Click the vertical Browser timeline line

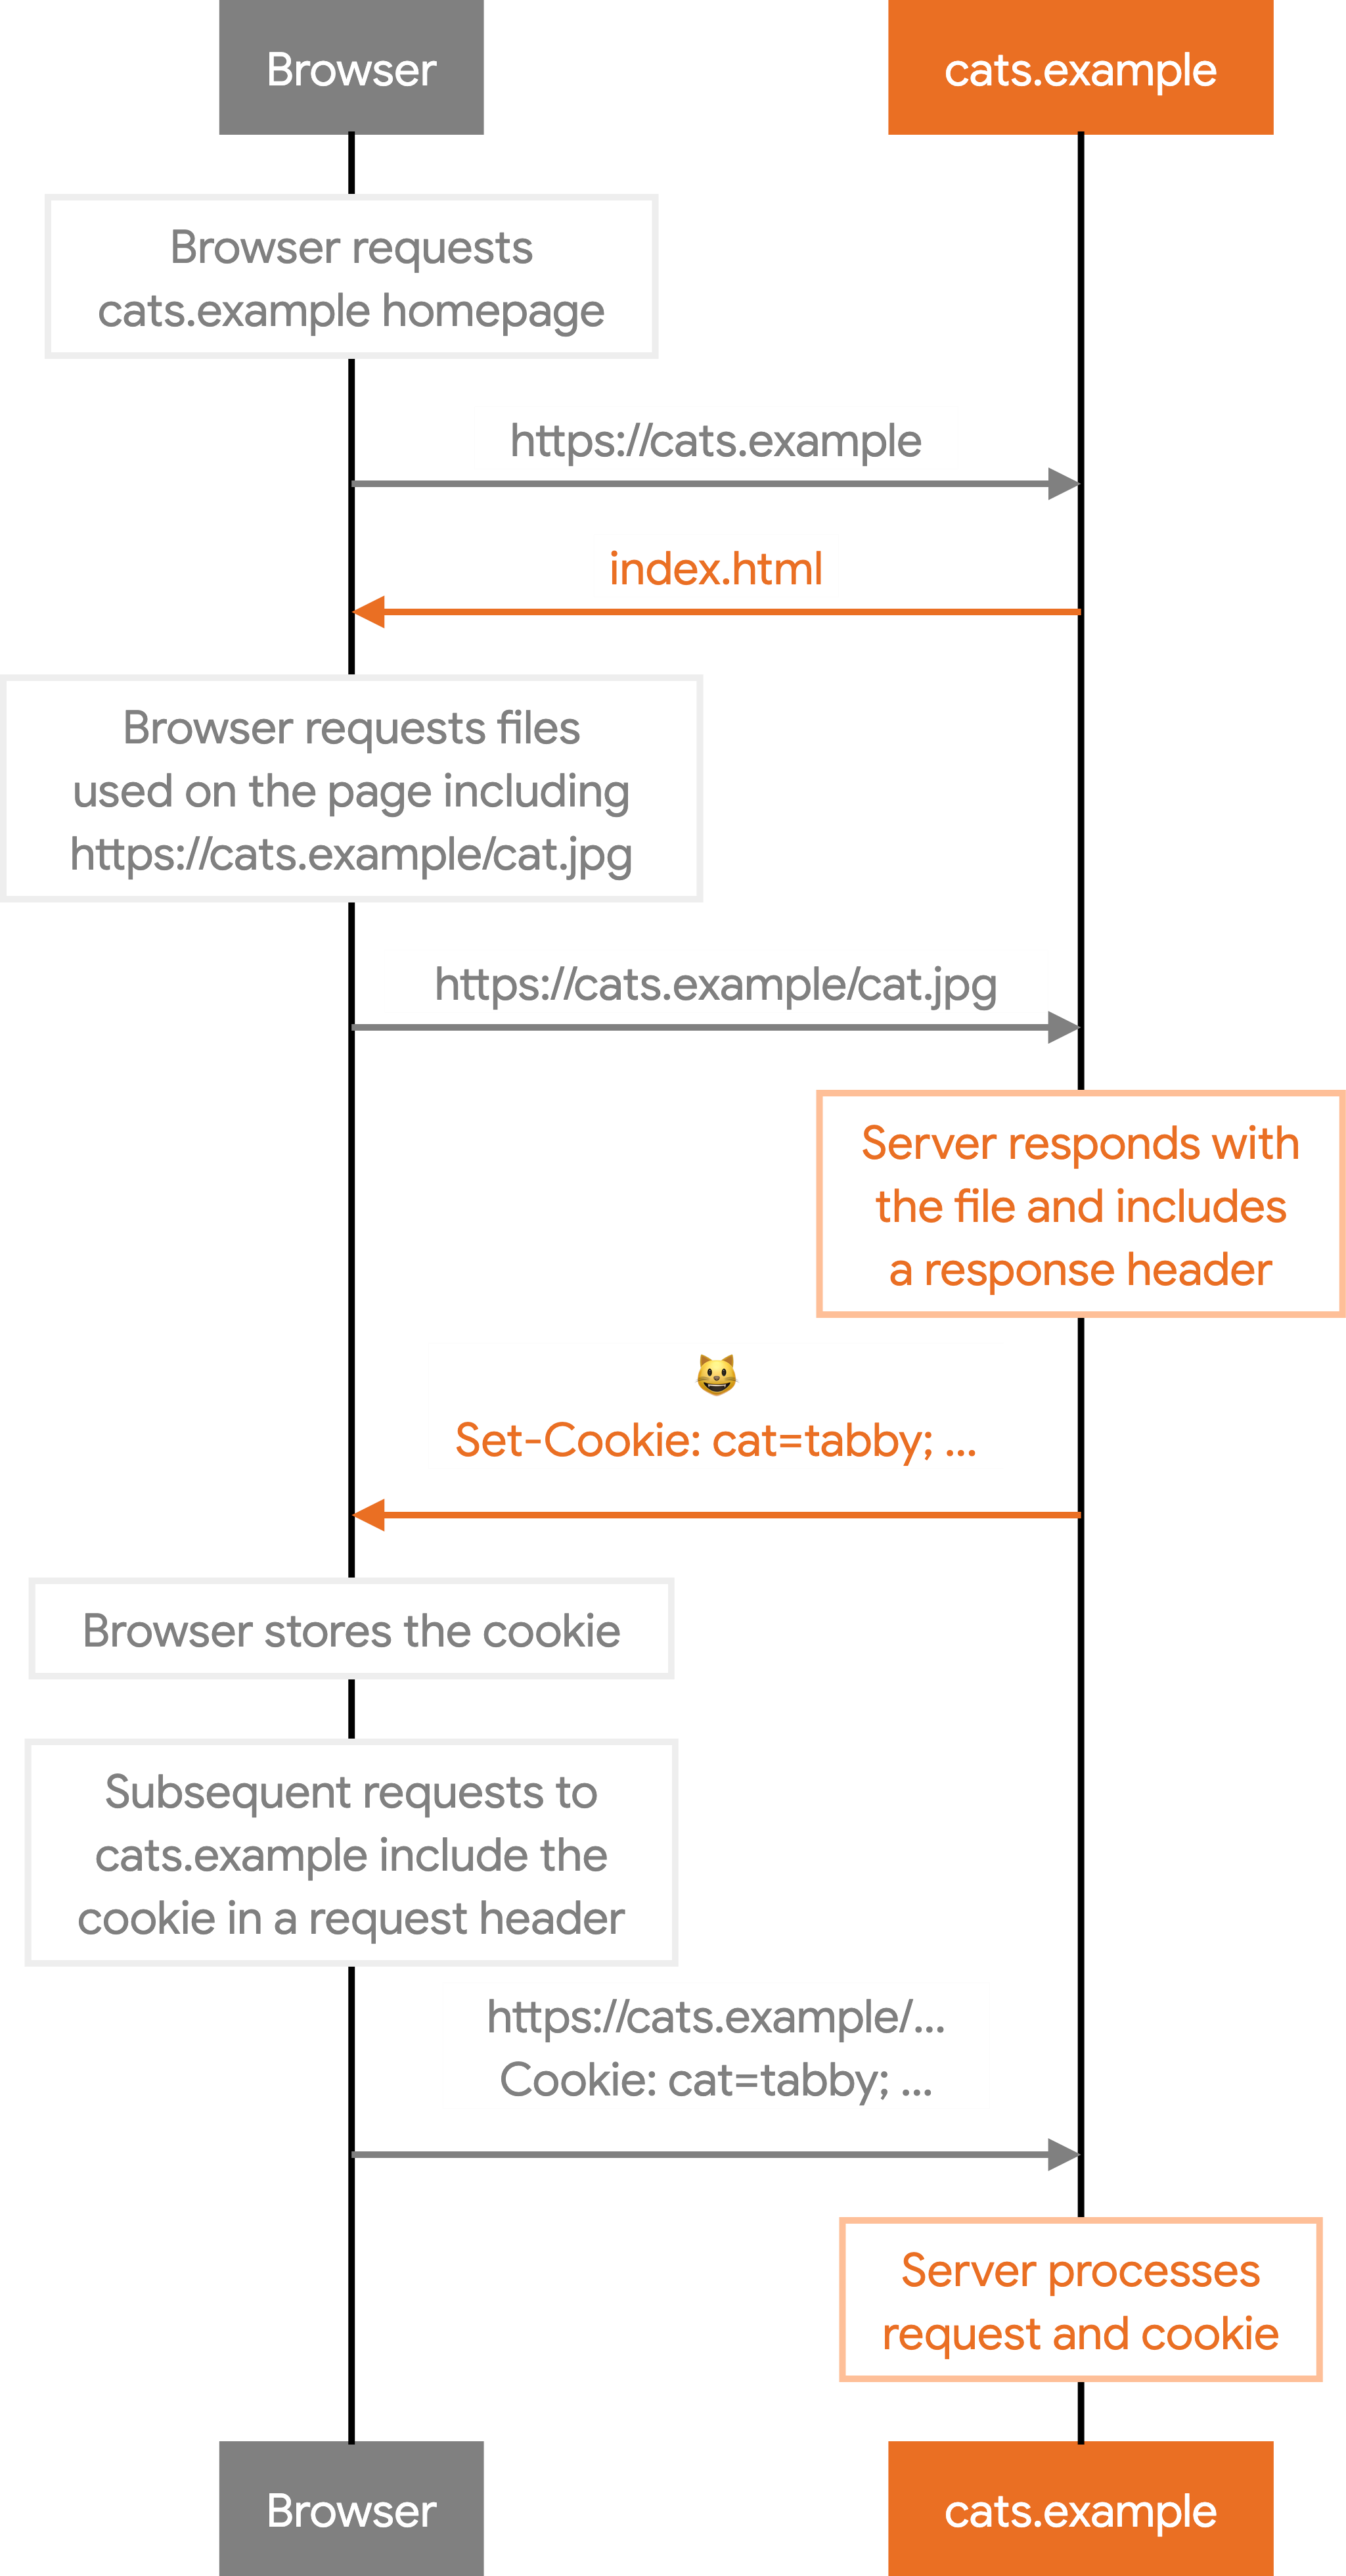click(x=352, y=1288)
